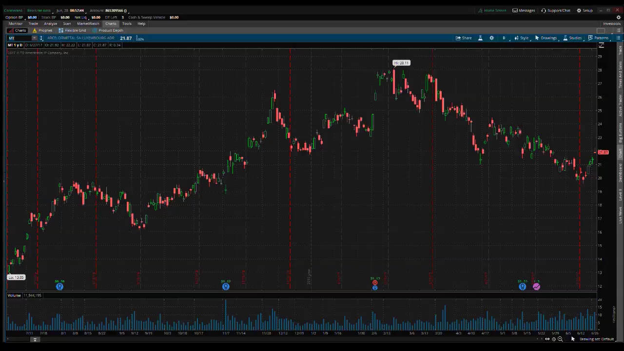Open the Trade tab
This screenshot has width=624, height=351.
[x=33, y=23]
